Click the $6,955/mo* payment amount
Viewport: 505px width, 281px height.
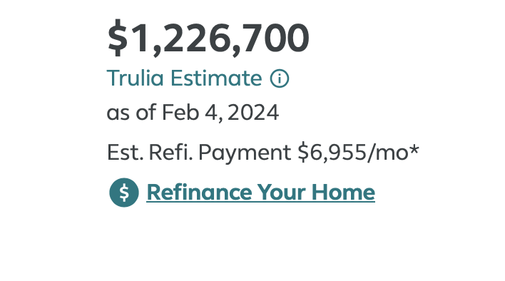[359, 152]
